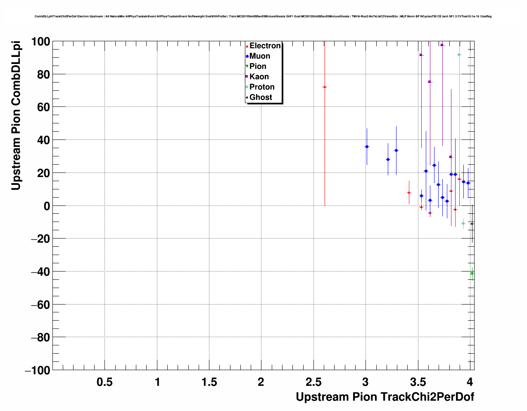527x411 pixels.
Task: Select the Ghost legend label
Action: (261, 97)
